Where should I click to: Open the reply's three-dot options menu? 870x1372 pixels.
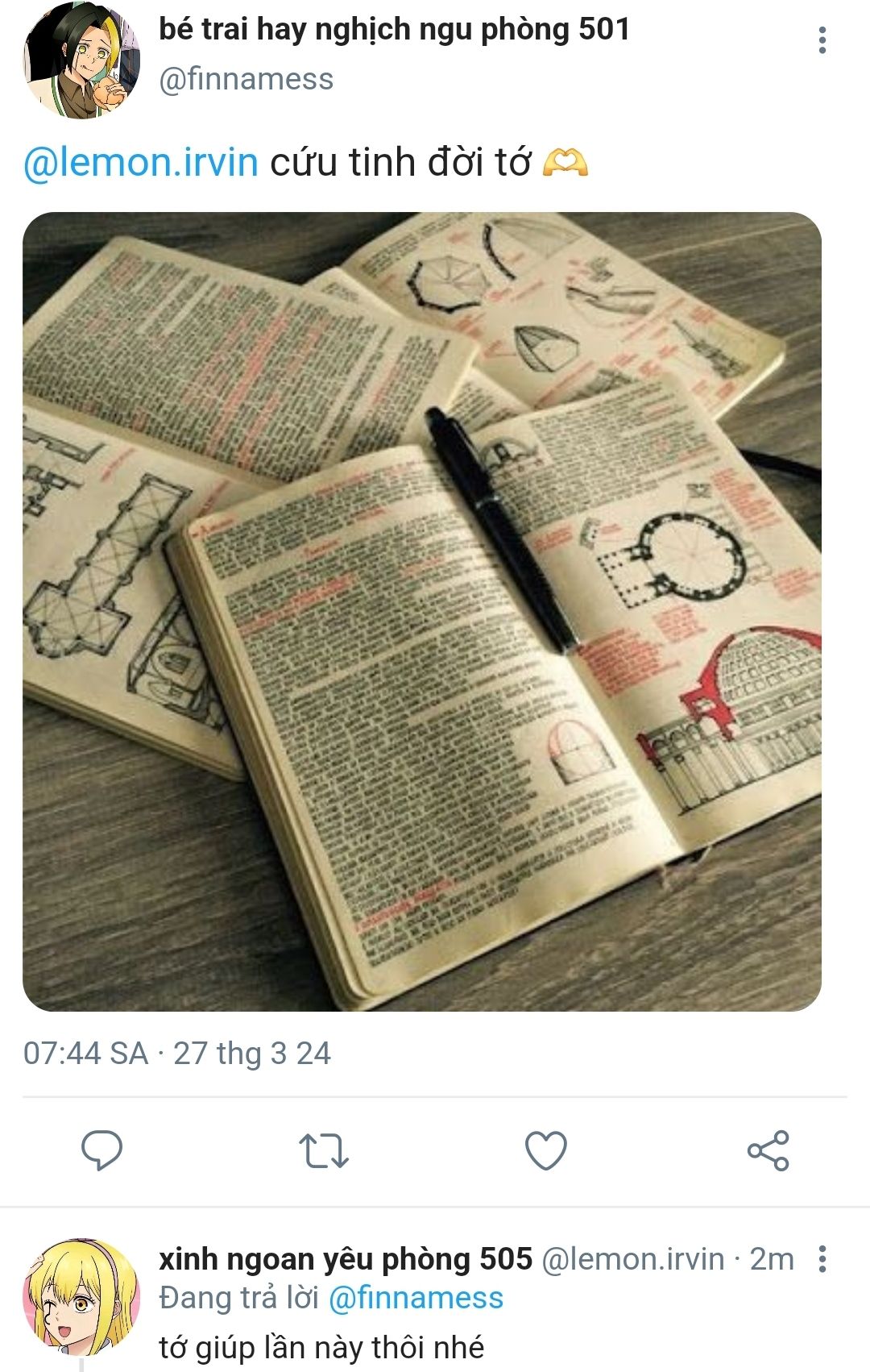coord(822,1259)
